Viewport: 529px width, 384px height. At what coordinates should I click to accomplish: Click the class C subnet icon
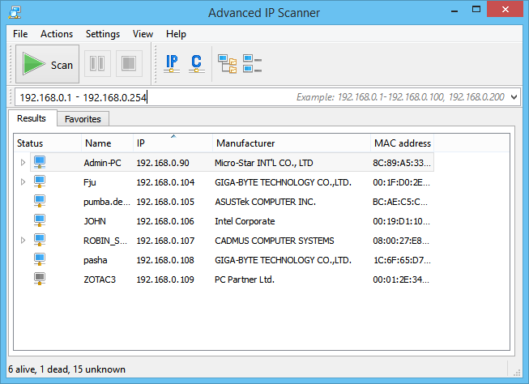pyautogui.click(x=196, y=64)
